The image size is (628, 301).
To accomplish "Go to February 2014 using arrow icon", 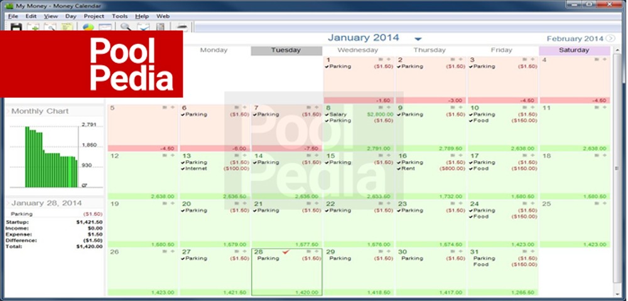I will tap(610, 39).
